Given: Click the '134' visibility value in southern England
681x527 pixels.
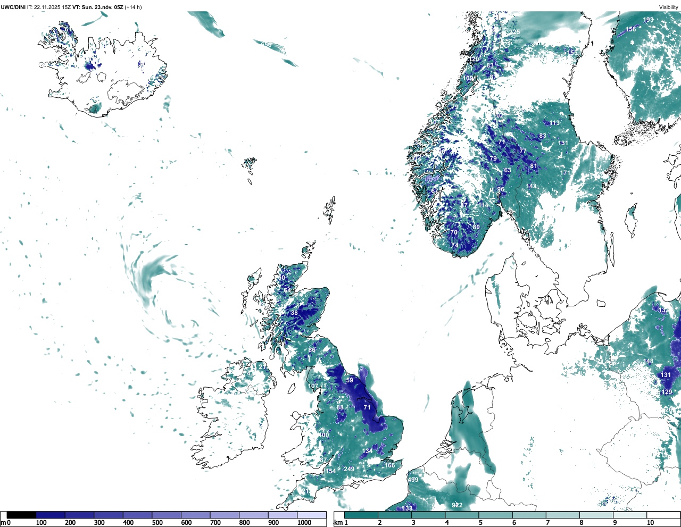Looking at the screenshot, I should [367, 451].
